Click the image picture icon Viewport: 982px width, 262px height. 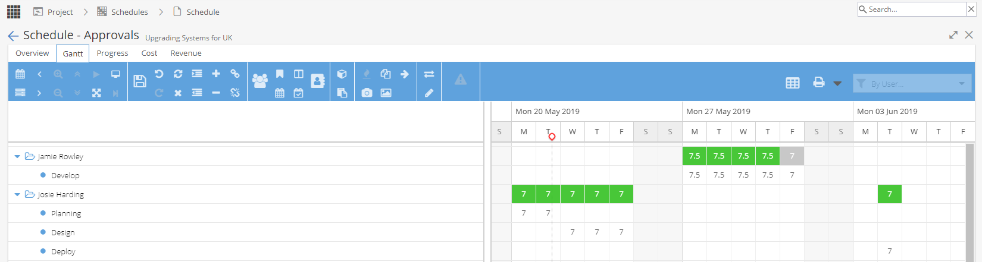tap(386, 93)
